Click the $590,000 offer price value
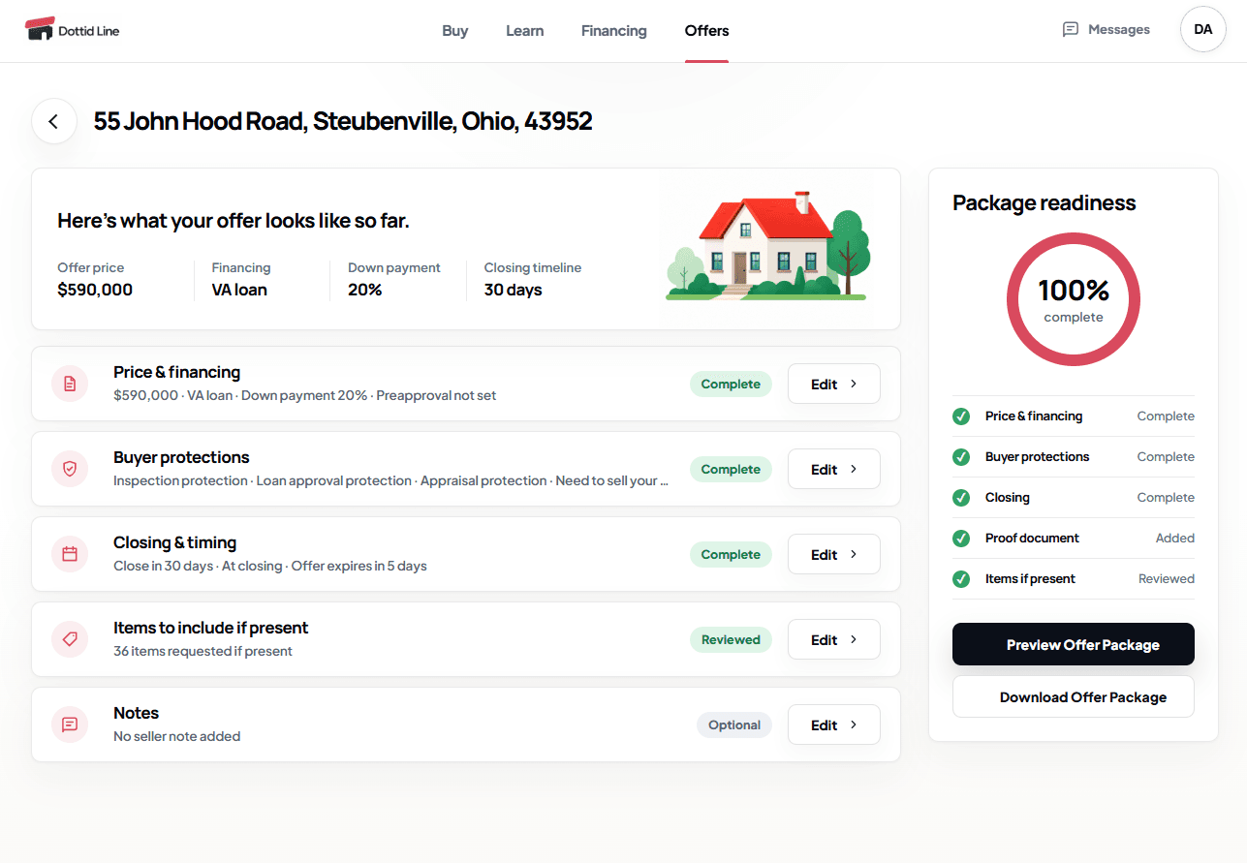The width and height of the screenshot is (1247, 863). point(95,290)
